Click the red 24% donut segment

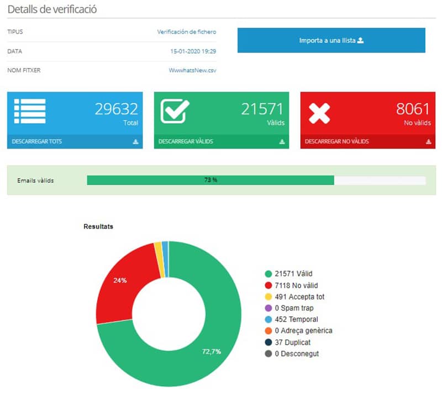(120, 281)
